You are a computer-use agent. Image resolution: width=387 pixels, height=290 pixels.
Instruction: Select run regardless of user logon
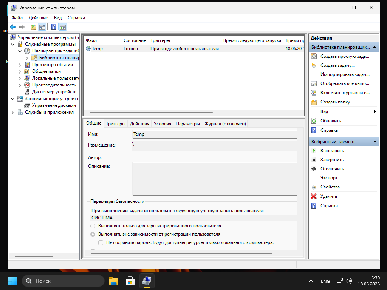93,234
